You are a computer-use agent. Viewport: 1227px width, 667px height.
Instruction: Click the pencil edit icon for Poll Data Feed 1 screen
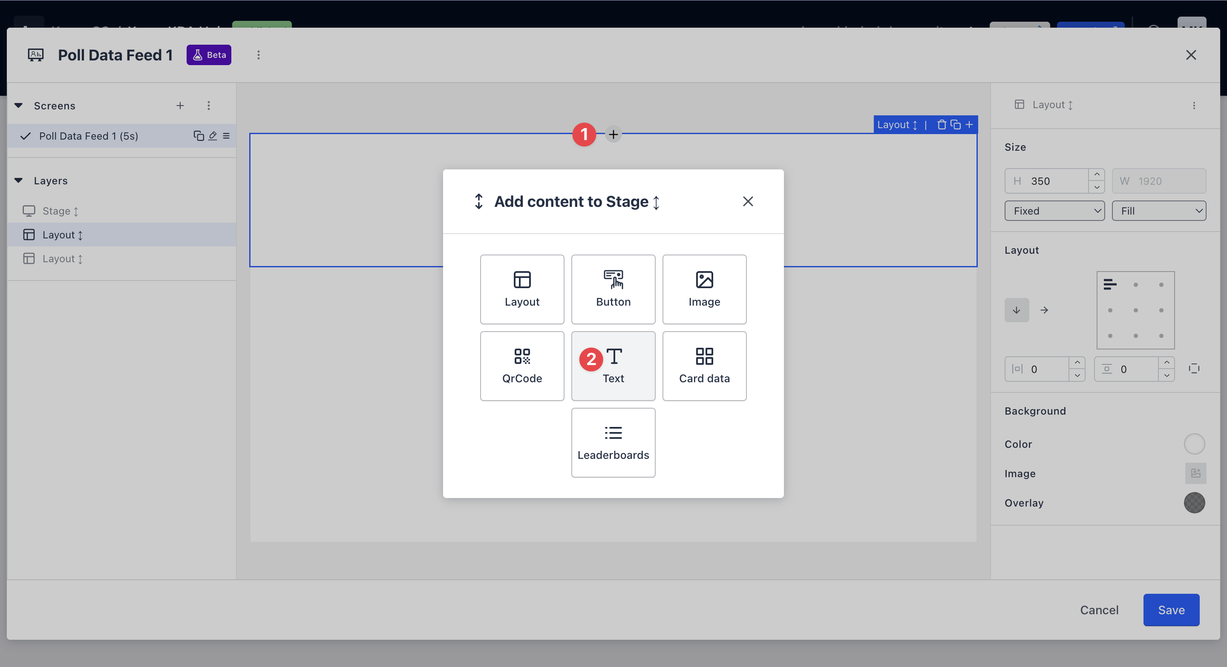tap(213, 136)
